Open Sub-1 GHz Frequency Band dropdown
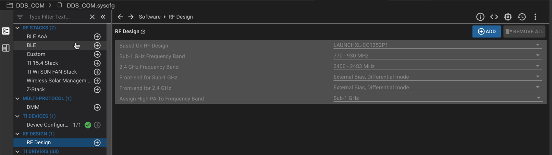This screenshot has width=552, height=155. [436, 56]
